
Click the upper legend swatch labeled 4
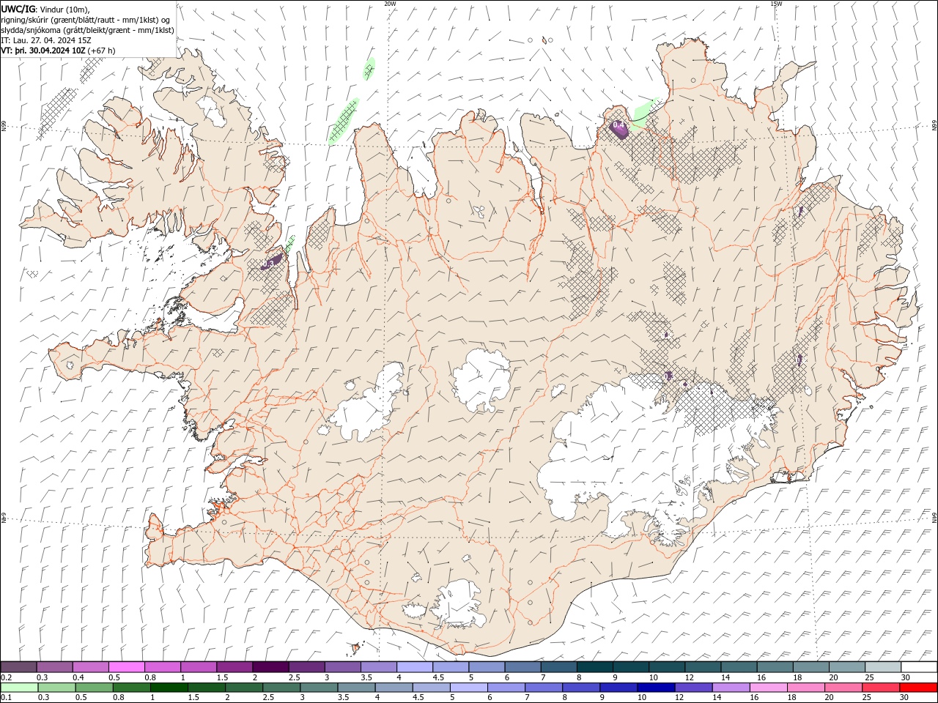pos(415,667)
